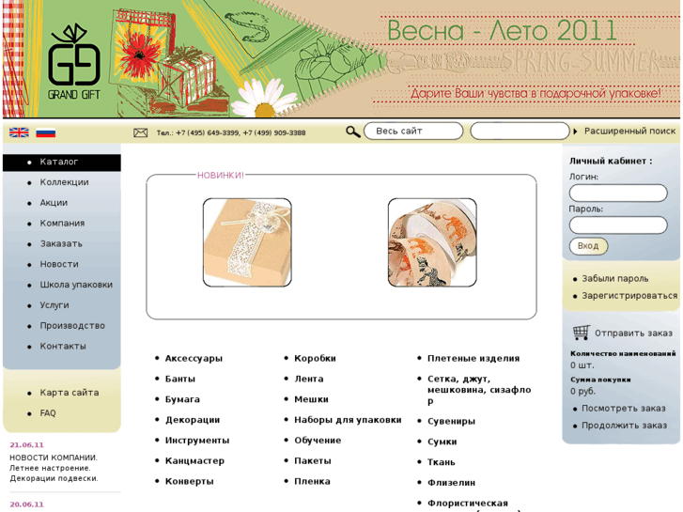Open the 'Лента' category

point(309,379)
